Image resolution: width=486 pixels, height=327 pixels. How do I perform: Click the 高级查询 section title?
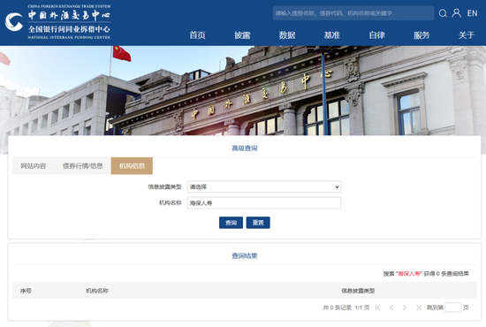click(245, 148)
